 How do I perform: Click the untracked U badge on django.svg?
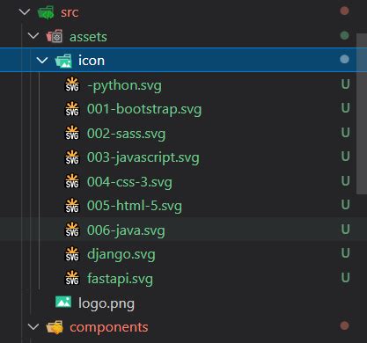tap(345, 253)
